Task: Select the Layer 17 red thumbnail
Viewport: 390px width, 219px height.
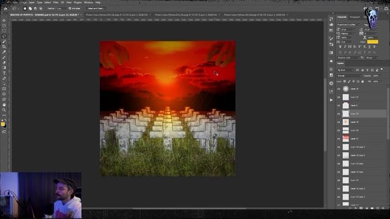Action: (346, 139)
